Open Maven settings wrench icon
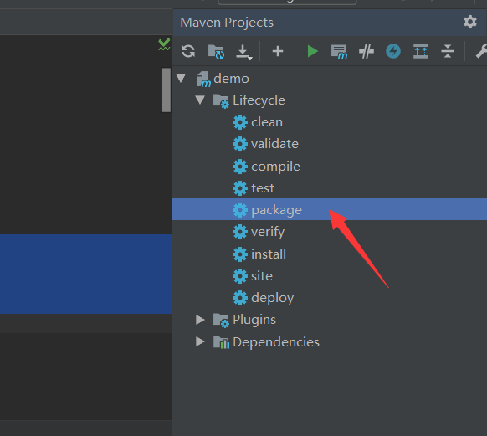 (x=481, y=51)
